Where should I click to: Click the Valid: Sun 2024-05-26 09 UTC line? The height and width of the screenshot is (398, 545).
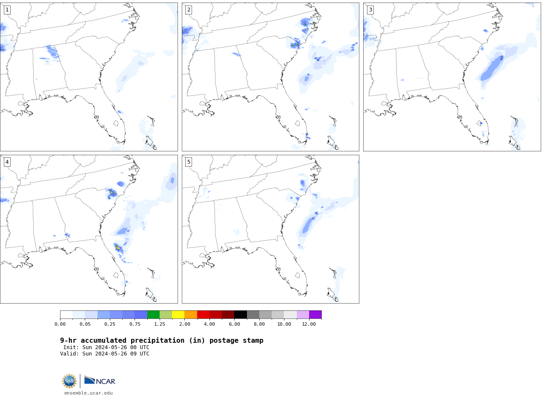pyautogui.click(x=105, y=354)
